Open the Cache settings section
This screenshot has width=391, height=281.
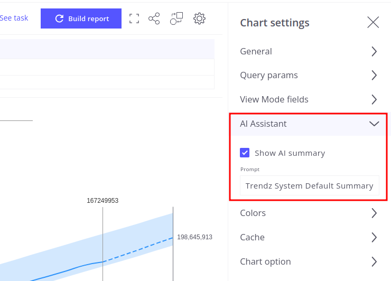[309, 237]
